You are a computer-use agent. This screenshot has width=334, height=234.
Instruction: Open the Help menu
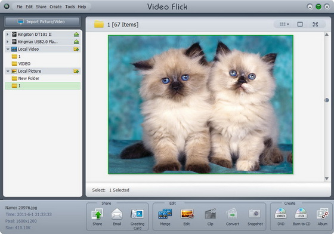[82, 7]
